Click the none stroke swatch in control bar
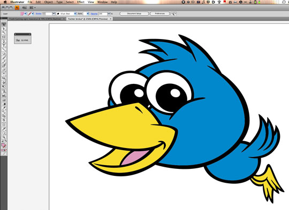The height and width of the screenshot is (210, 289). [29, 13]
